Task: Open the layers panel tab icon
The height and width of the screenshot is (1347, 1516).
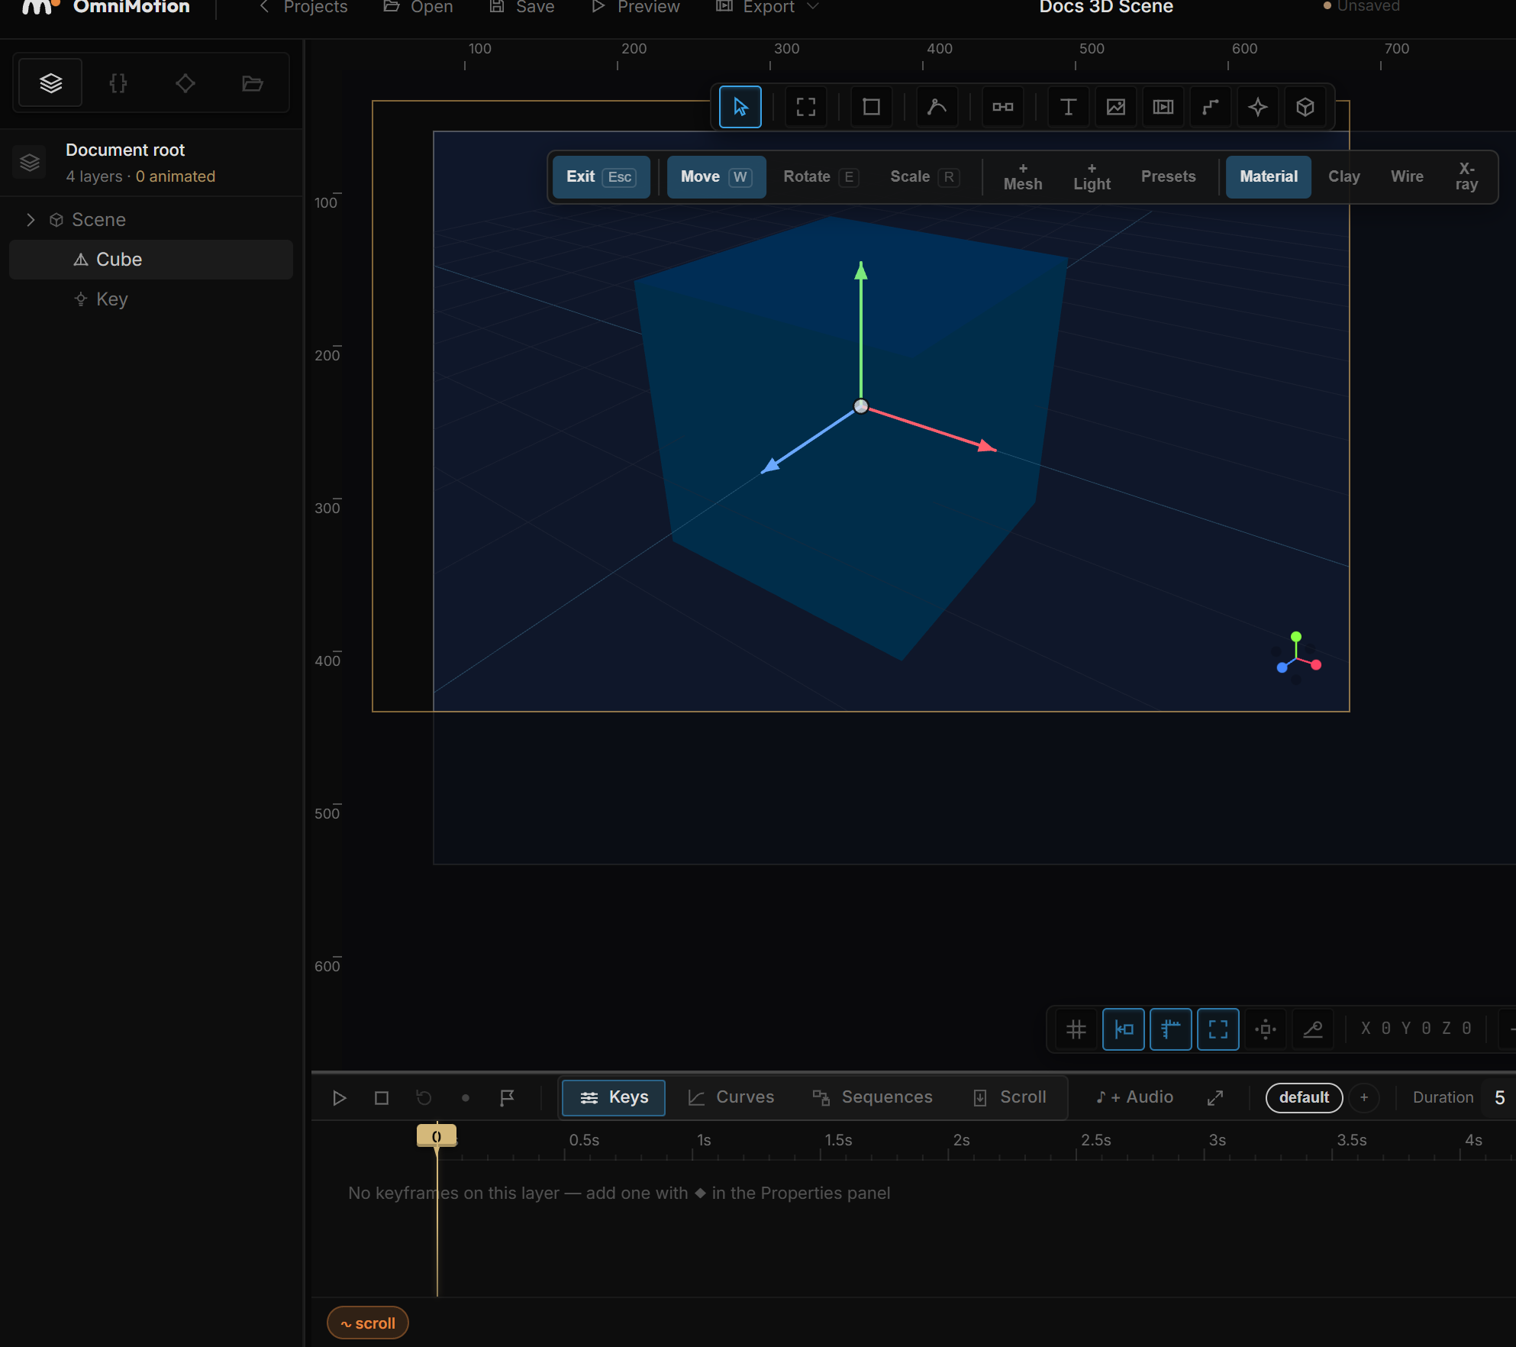Action: tap(50, 82)
